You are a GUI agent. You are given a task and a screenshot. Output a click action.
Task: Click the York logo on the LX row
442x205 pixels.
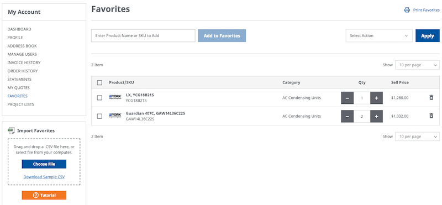click(115, 97)
